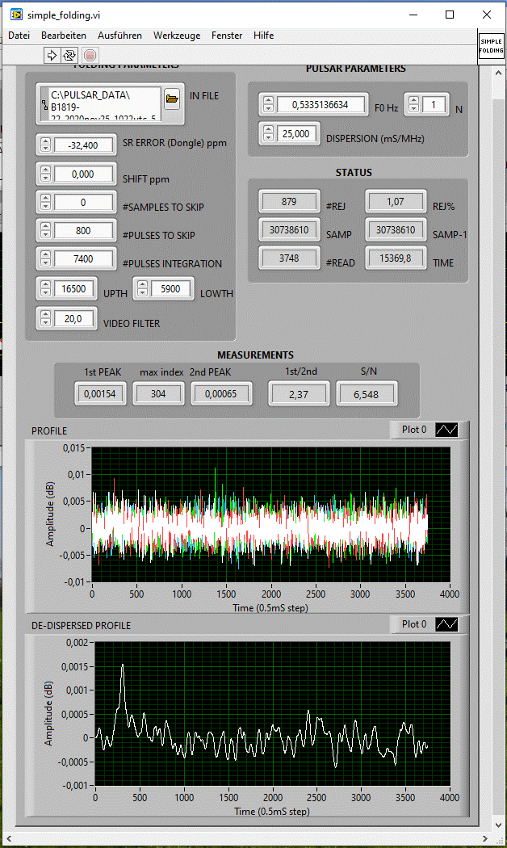Click the DE-DISPERSED PROFILE Plot 0 legend label

click(414, 624)
